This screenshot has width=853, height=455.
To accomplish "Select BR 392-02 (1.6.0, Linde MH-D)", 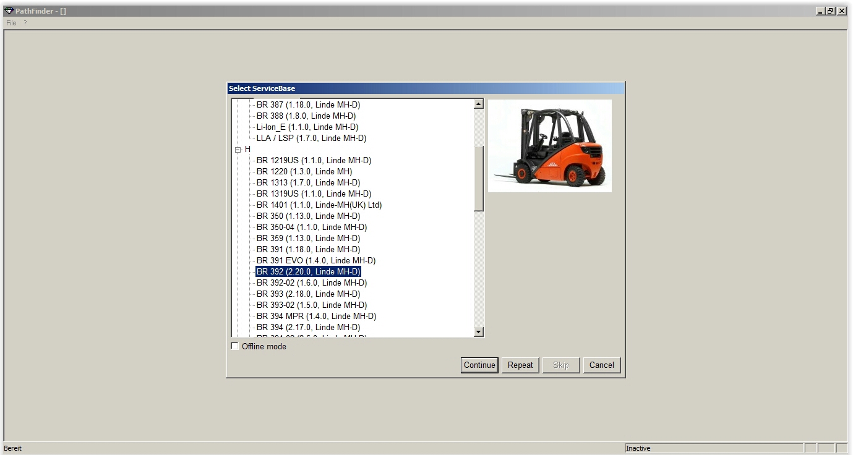I will 312,283.
